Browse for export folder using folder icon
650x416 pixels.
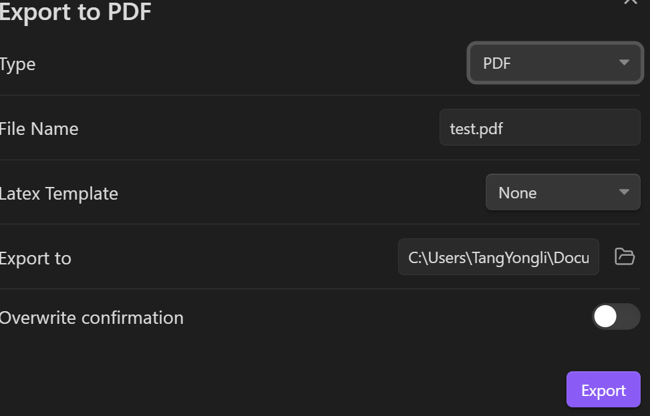click(x=625, y=256)
